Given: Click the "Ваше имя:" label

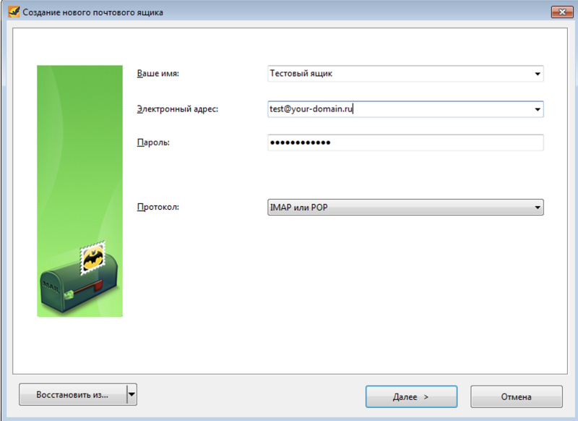Looking at the screenshot, I should pyautogui.click(x=158, y=74).
